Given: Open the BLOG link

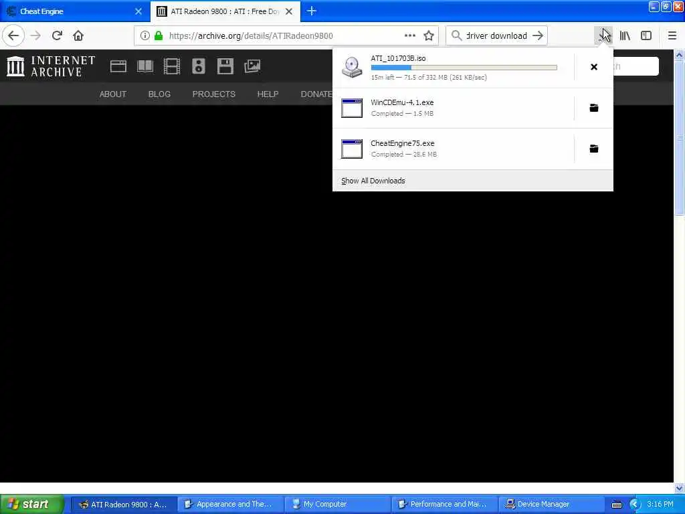Looking at the screenshot, I should [x=159, y=94].
